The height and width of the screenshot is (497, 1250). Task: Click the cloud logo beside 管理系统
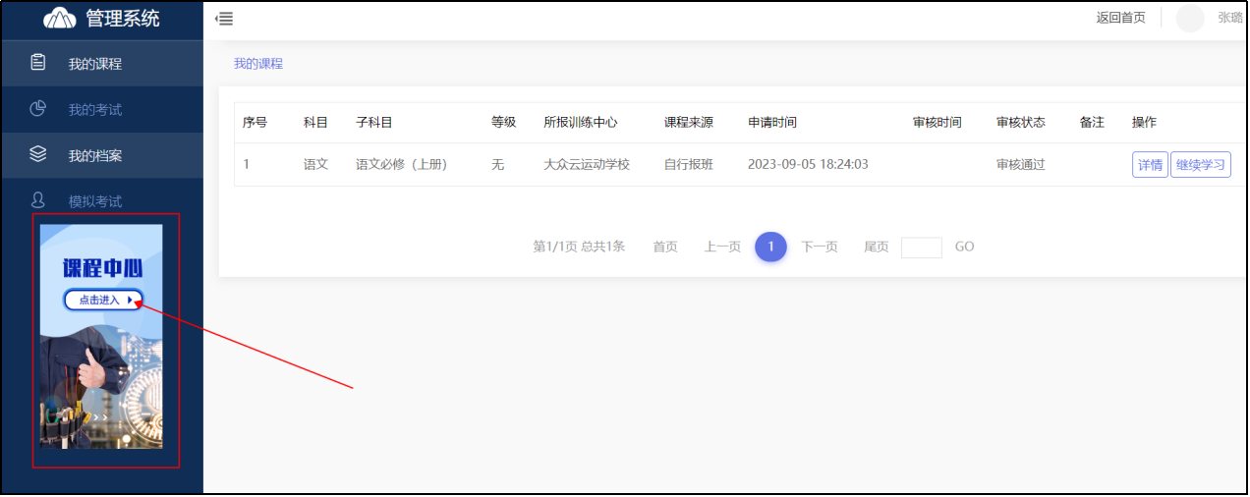(60, 18)
